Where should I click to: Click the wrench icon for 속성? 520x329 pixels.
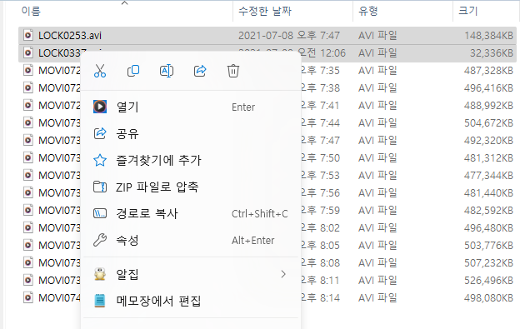click(x=100, y=240)
